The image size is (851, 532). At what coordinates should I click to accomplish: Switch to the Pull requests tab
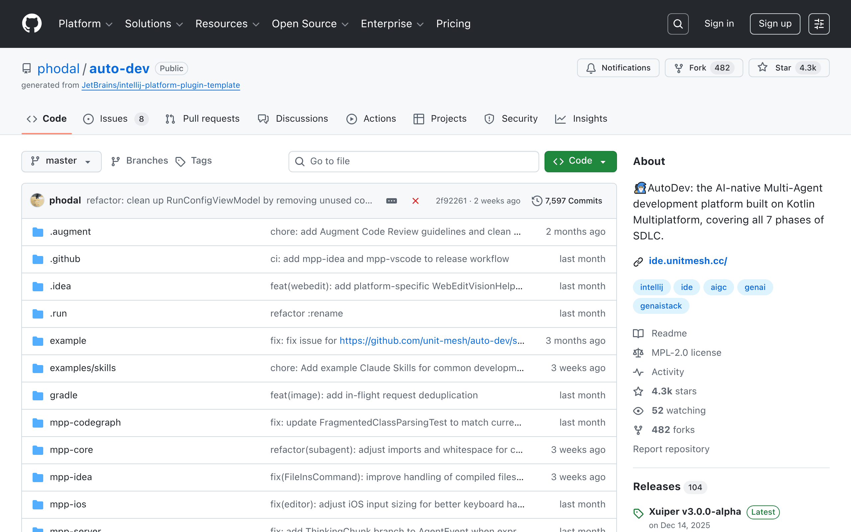coord(202,119)
